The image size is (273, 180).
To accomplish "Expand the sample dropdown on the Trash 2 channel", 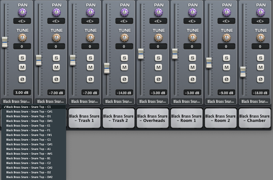I will point(118,101).
